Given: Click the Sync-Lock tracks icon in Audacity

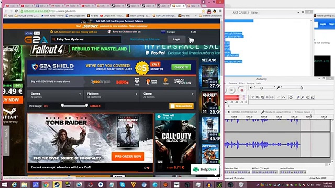Looking at the screenshot, I should coord(291,97).
